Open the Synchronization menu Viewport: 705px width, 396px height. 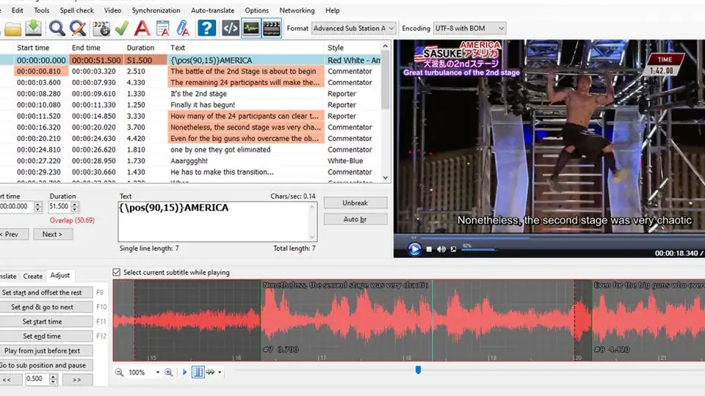(x=156, y=10)
